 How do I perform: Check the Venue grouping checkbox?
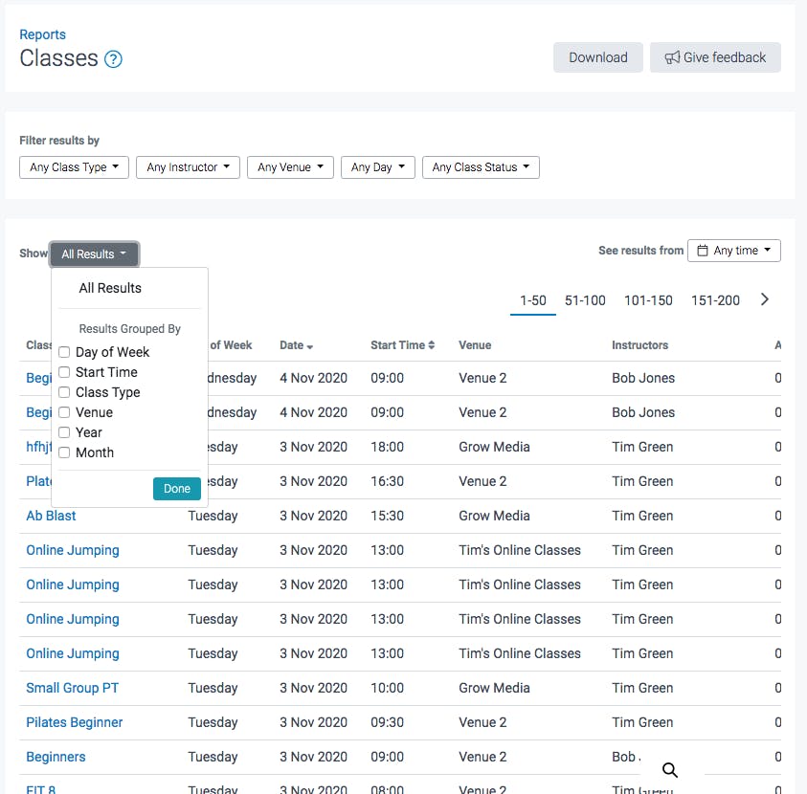63,412
